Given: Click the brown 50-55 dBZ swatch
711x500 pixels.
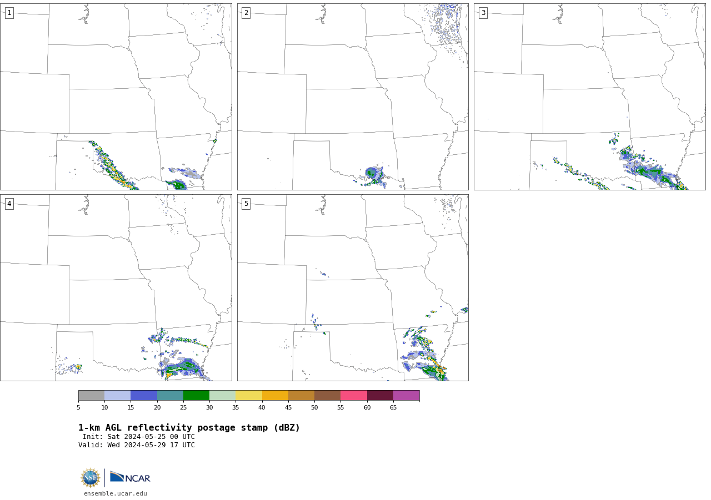Looking at the screenshot, I should (x=328, y=396).
